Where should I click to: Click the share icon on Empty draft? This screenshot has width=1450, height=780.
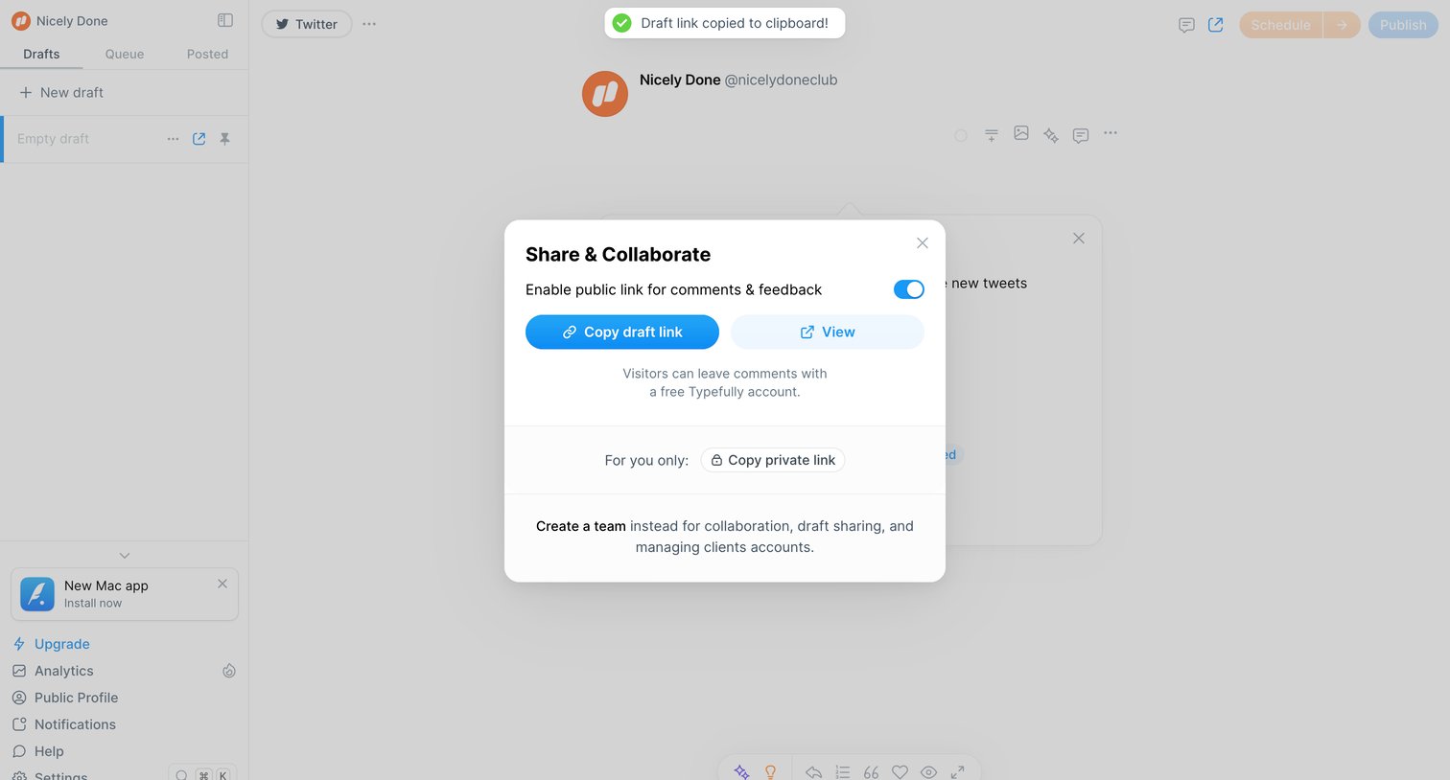point(199,139)
